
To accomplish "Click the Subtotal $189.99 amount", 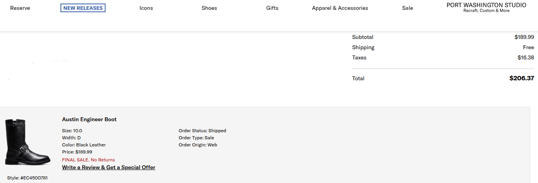I will pos(524,37).
